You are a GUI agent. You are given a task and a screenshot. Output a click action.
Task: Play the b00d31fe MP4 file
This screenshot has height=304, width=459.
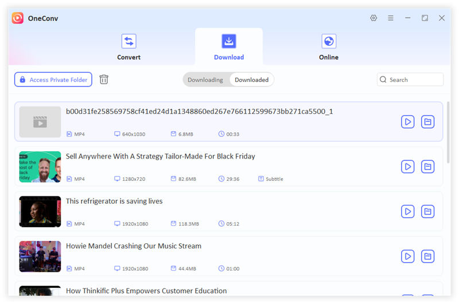tap(407, 121)
